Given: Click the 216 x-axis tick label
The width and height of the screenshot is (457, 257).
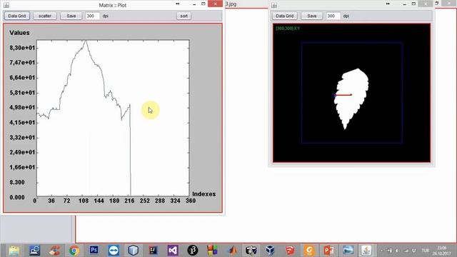Looking at the screenshot, I should (129, 201).
